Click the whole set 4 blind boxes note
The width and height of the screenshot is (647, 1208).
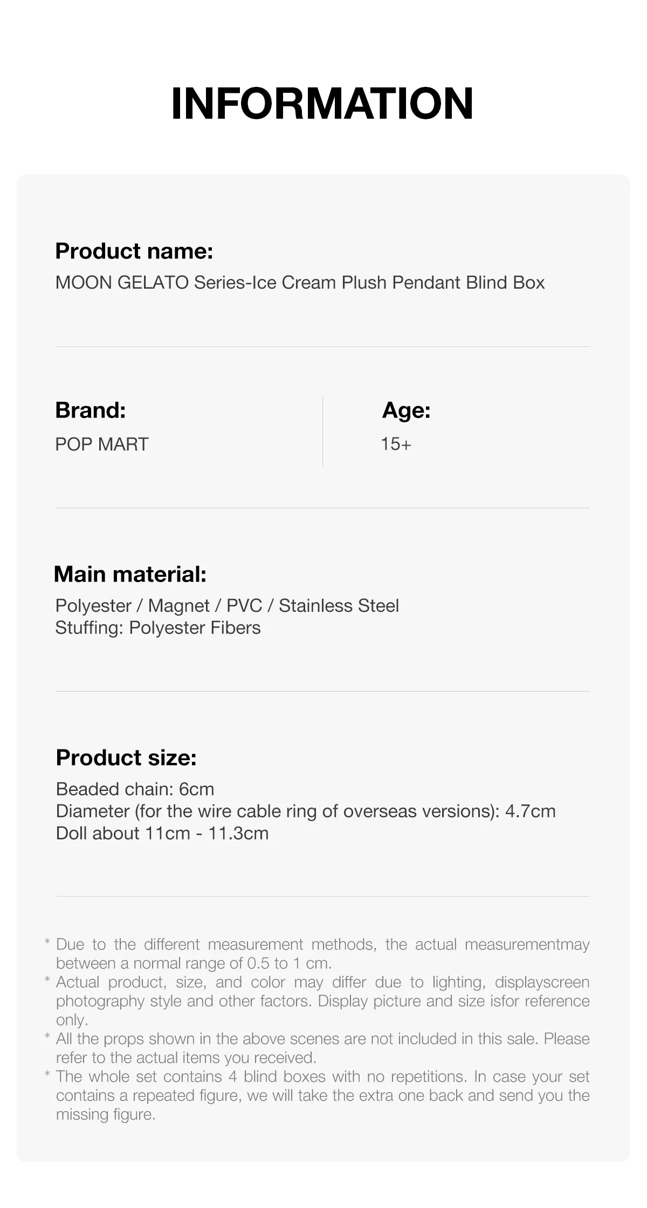tap(322, 1095)
